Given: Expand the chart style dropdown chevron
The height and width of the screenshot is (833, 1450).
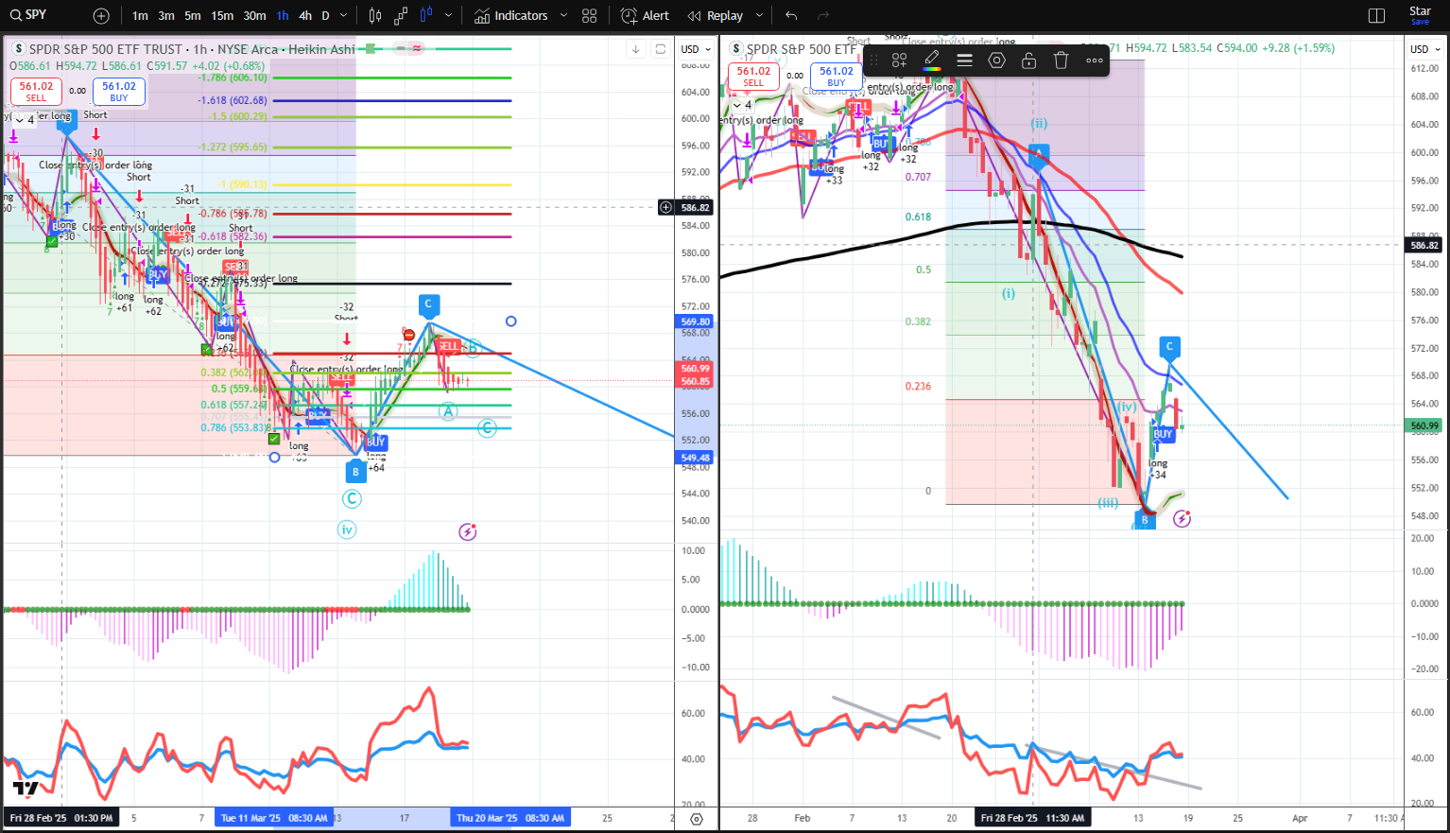Looking at the screenshot, I should click(x=448, y=16).
